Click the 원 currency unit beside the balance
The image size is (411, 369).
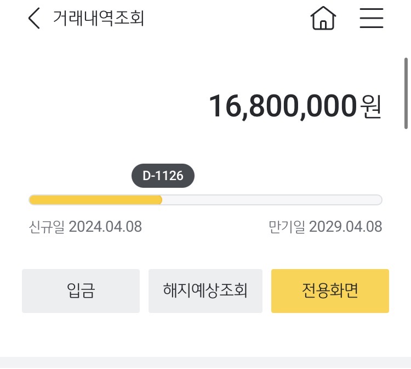[370, 106]
